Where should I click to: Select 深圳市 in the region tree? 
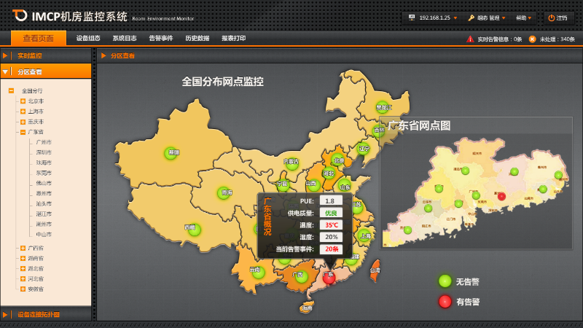tap(44, 152)
